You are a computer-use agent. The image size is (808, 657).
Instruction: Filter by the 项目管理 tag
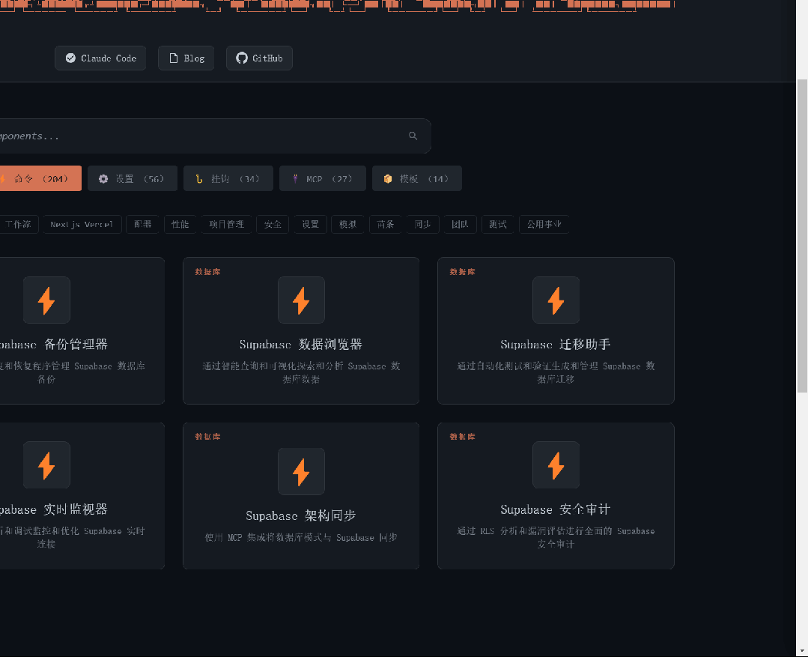click(x=226, y=224)
